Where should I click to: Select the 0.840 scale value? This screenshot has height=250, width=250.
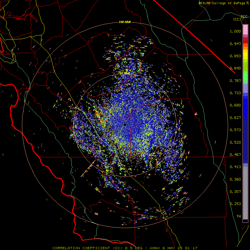[x=235, y=68]
